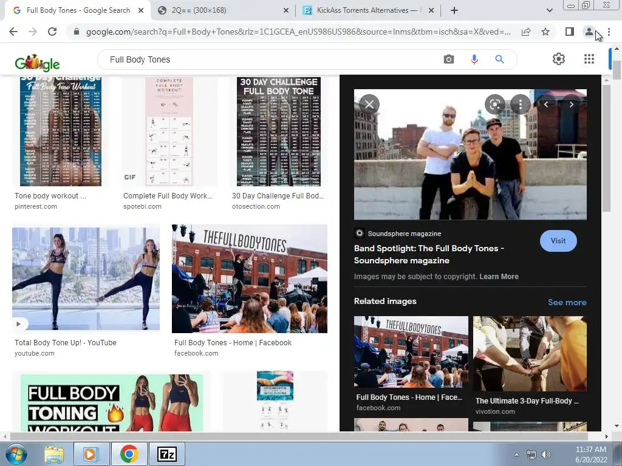Viewport: 622px width, 466px height.
Task: Open the Chrome profile menu
Action: (x=589, y=32)
